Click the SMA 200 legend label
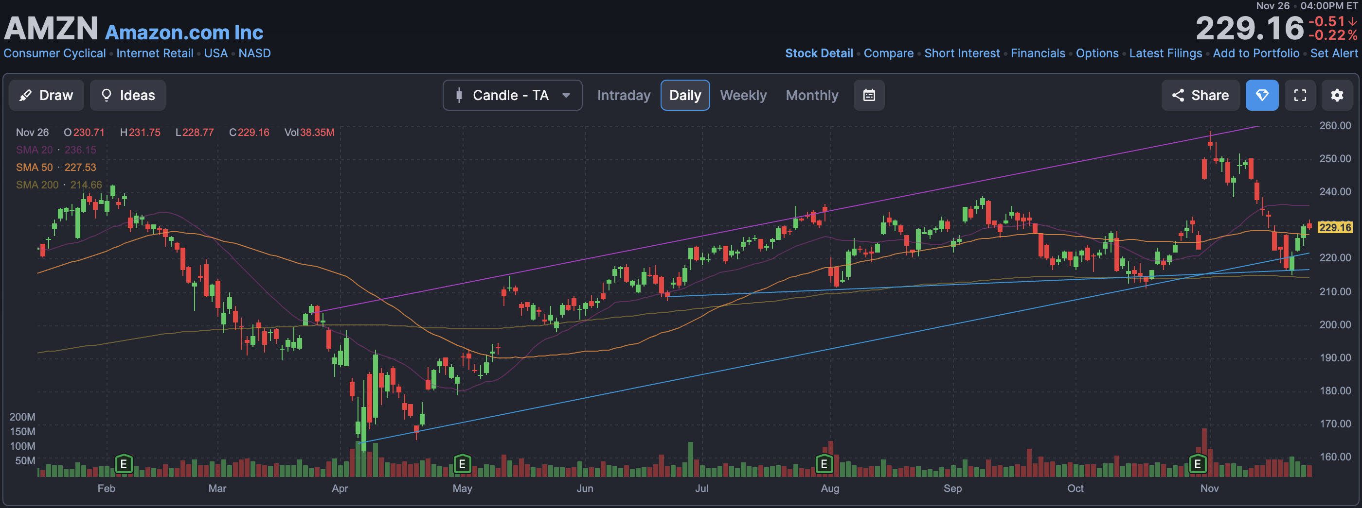 [x=37, y=185]
